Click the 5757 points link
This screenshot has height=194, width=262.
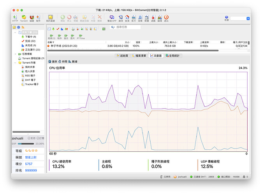pyautogui.click(x=29, y=164)
